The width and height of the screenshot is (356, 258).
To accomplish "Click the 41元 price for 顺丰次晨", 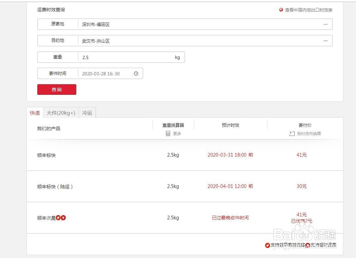I will 302,215.
